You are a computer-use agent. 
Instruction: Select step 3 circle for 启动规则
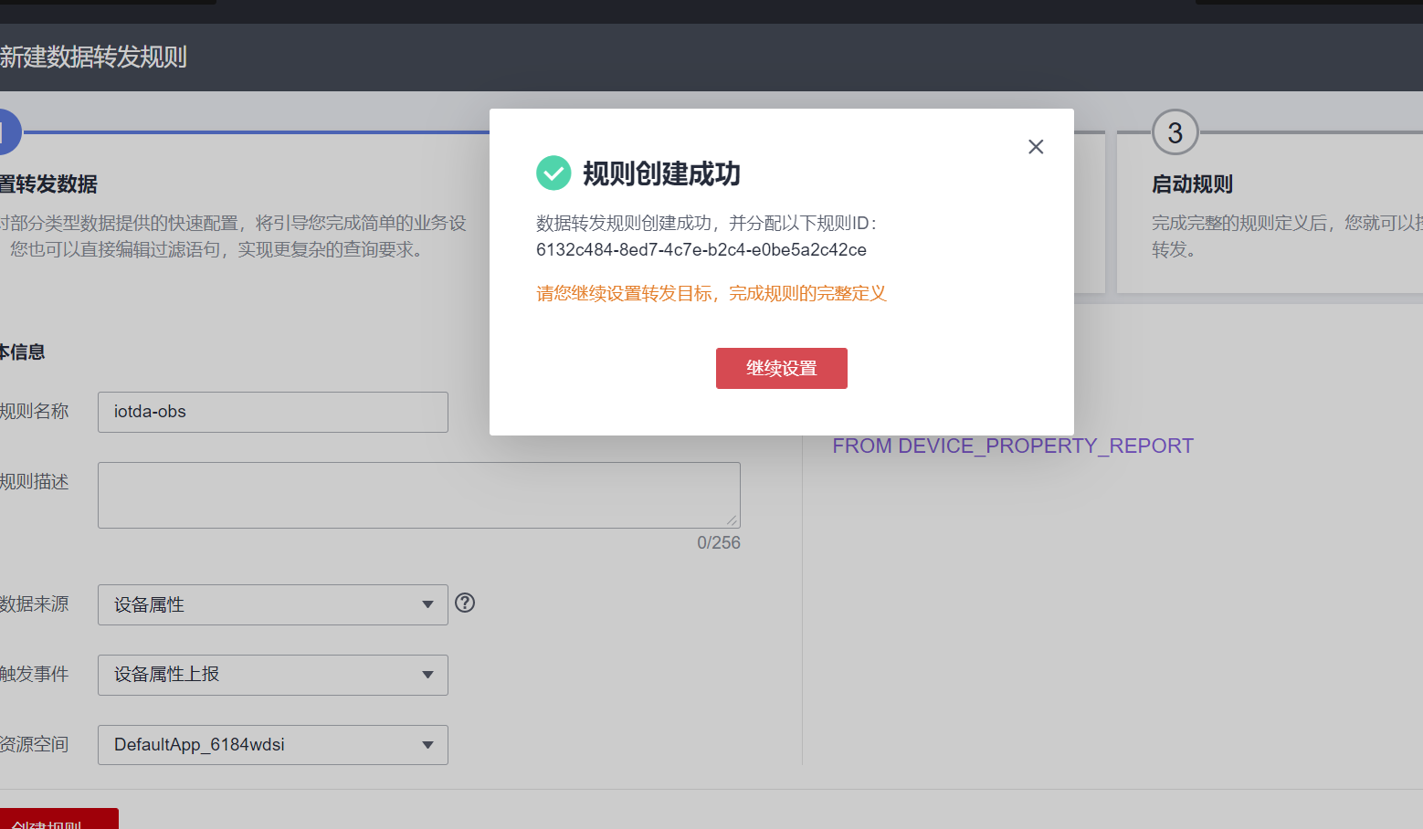tap(1175, 133)
